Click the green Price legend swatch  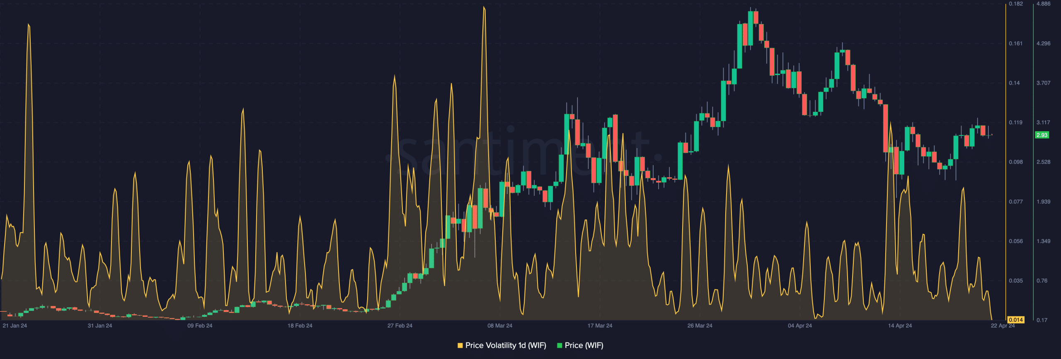click(560, 345)
